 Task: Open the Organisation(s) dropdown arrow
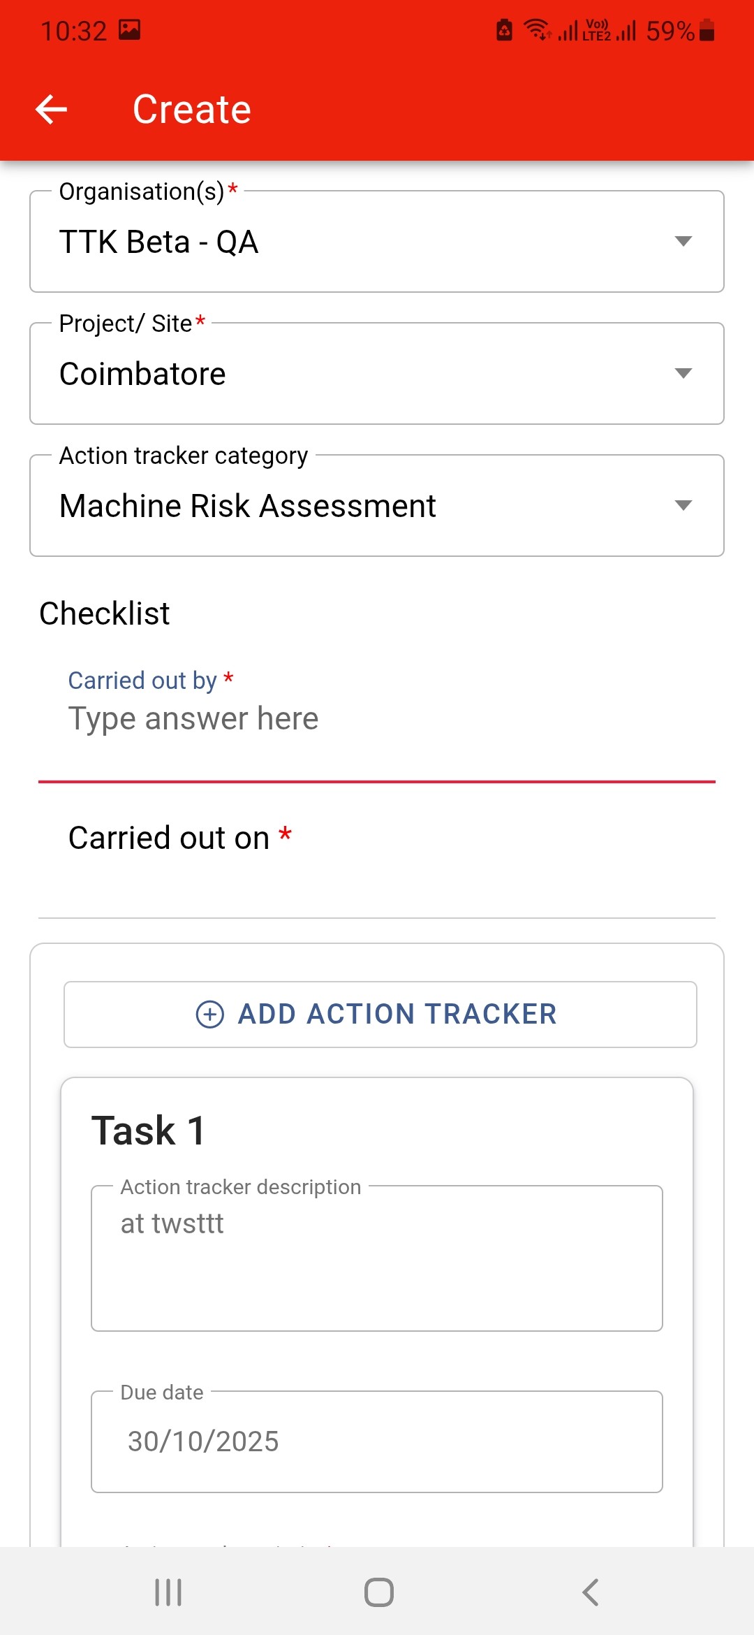tap(683, 241)
